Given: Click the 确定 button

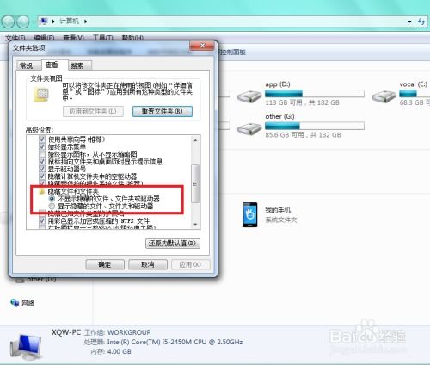Looking at the screenshot, I should (105, 264).
